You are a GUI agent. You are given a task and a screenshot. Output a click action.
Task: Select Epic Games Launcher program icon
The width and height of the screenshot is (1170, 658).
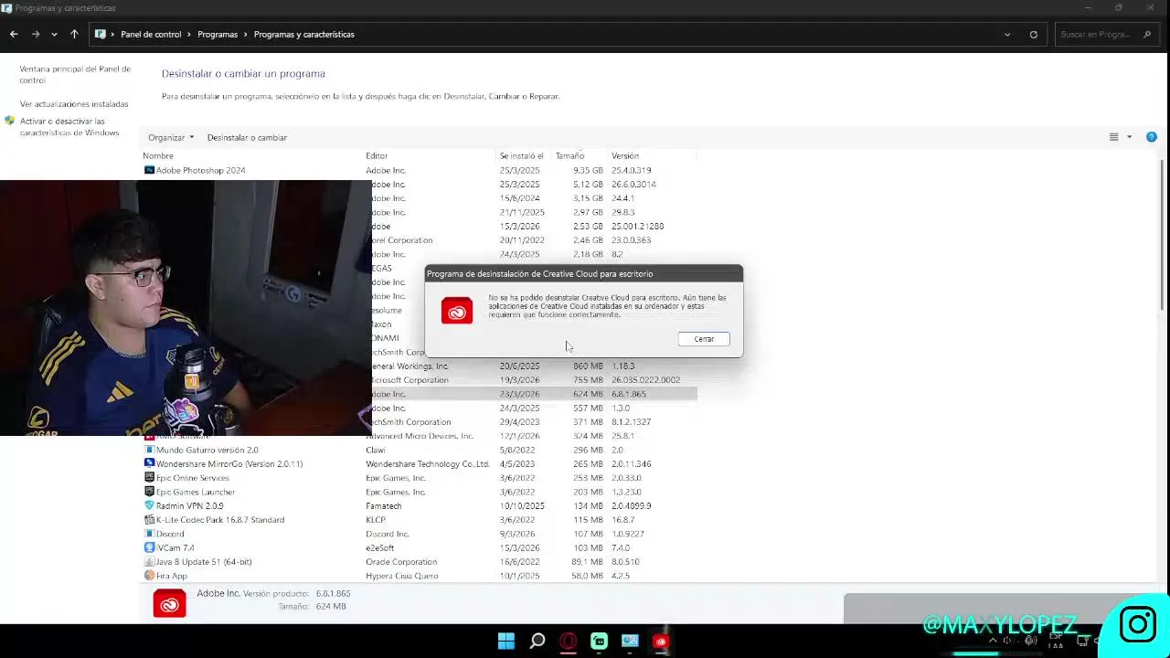pyautogui.click(x=149, y=492)
